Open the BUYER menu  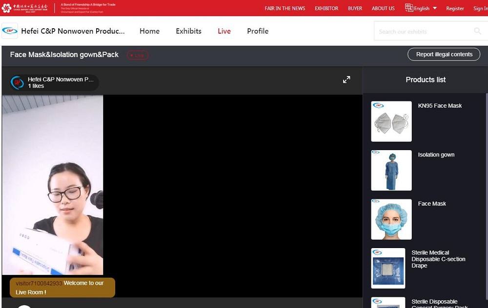pyautogui.click(x=355, y=8)
